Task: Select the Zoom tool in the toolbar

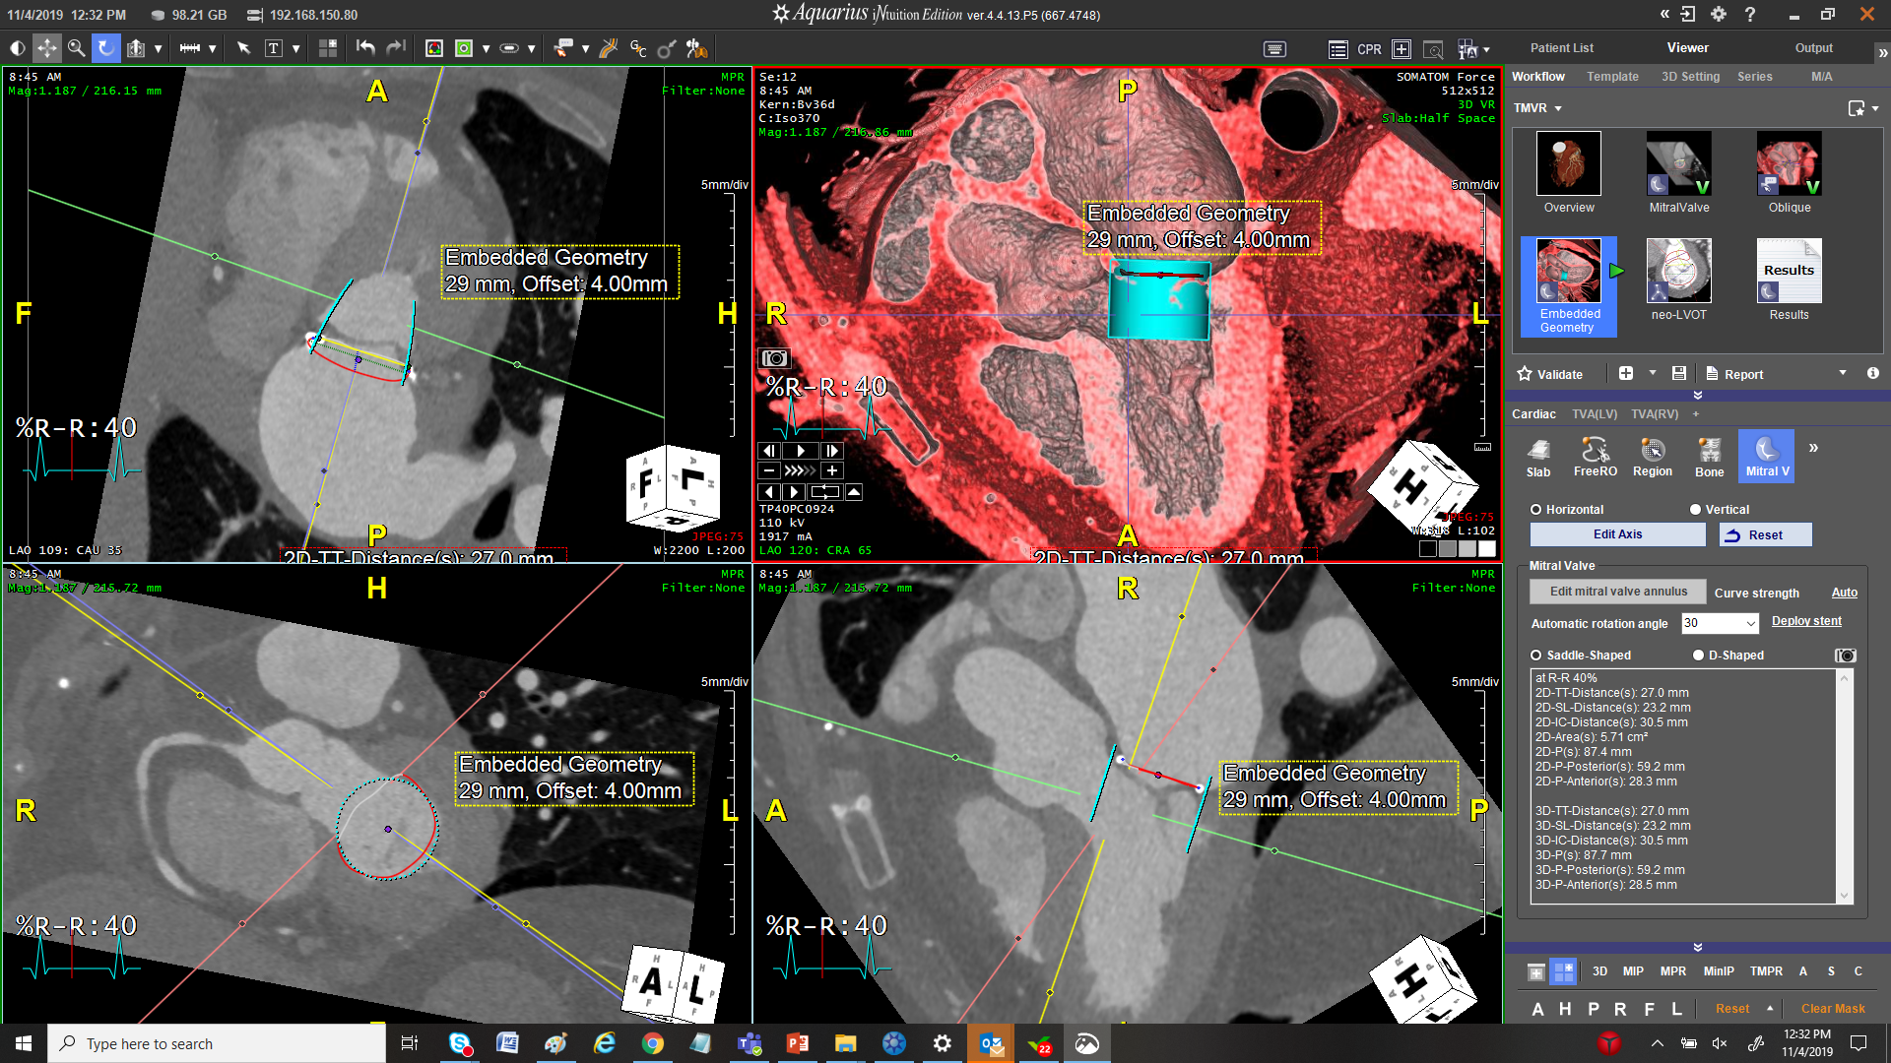Action: click(x=76, y=47)
